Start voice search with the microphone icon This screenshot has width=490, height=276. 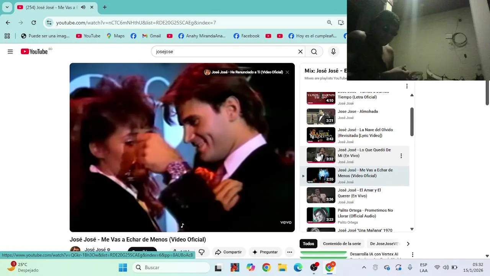pyautogui.click(x=333, y=51)
